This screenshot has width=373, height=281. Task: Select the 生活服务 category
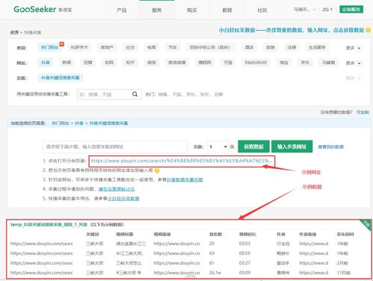[317, 47]
